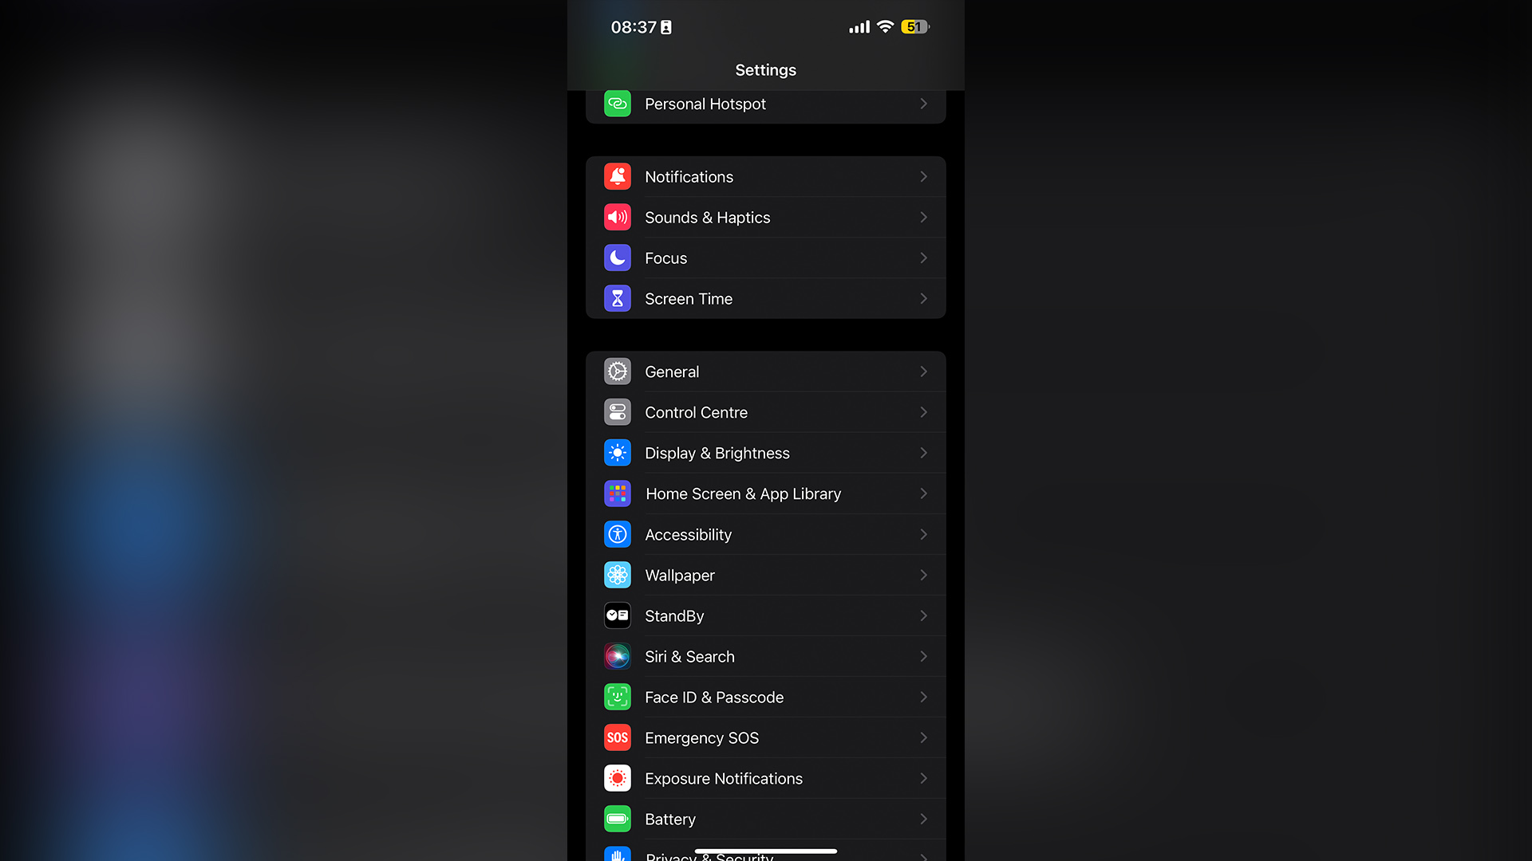Open Focus mode settings
This screenshot has width=1532, height=861.
[766, 258]
